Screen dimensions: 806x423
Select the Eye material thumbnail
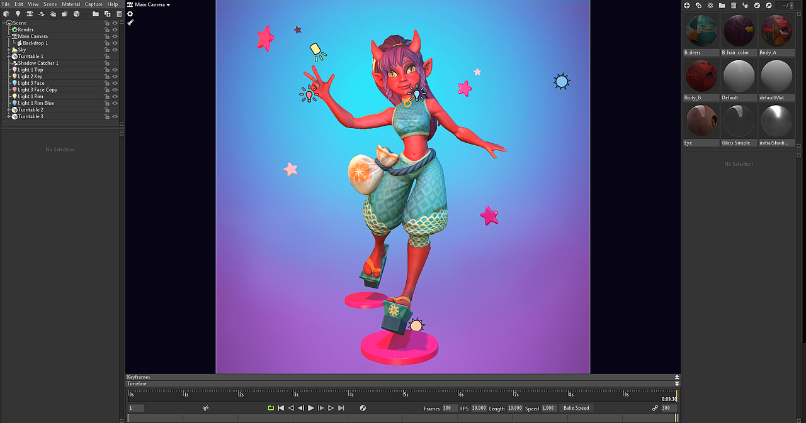point(701,122)
